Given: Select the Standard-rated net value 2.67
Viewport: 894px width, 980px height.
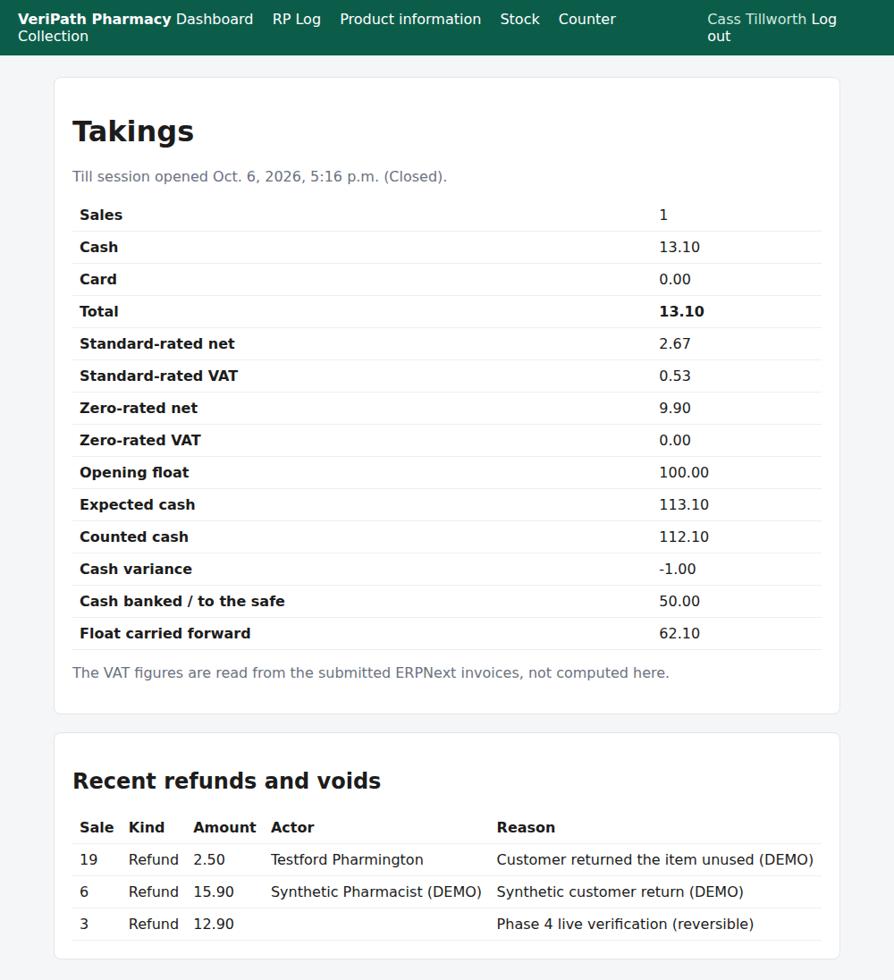Looking at the screenshot, I should tap(675, 343).
